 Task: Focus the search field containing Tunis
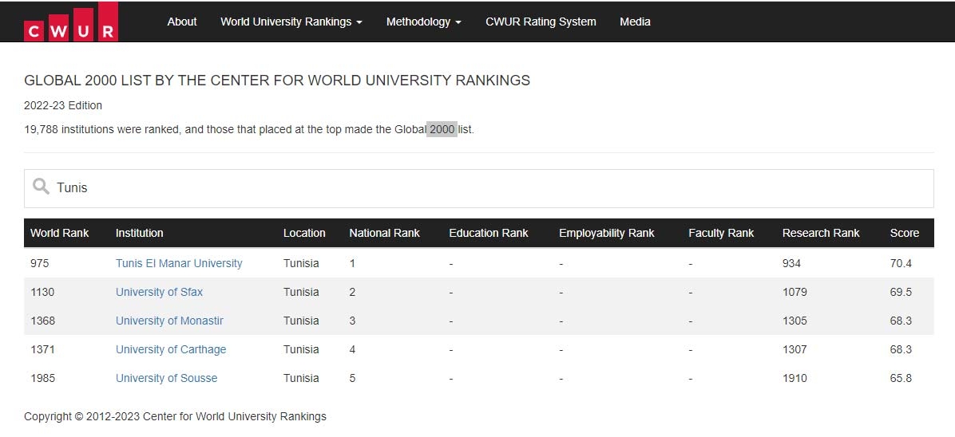(479, 188)
